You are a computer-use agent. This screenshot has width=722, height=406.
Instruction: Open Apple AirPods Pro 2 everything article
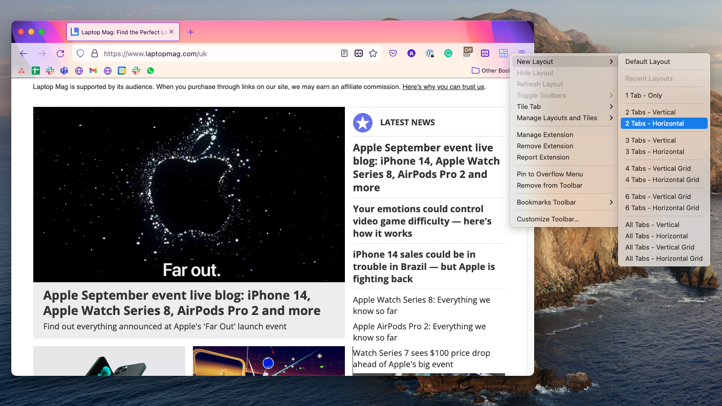(x=420, y=332)
